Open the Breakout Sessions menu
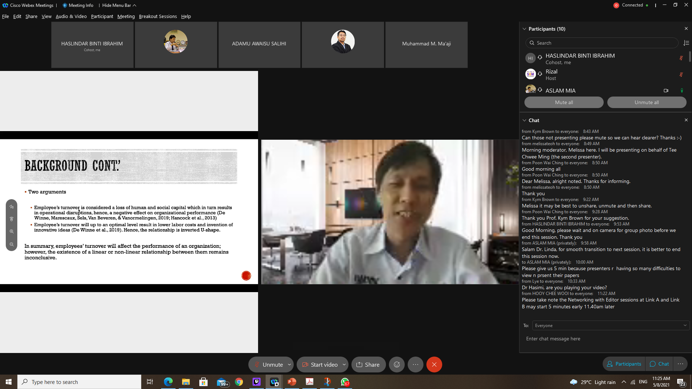Image resolution: width=692 pixels, height=389 pixels. point(158,16)
